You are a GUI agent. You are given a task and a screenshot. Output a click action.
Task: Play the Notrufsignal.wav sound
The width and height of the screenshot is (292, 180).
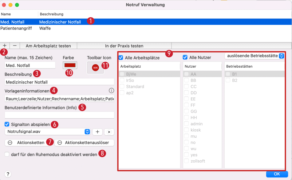pos(109,132)
